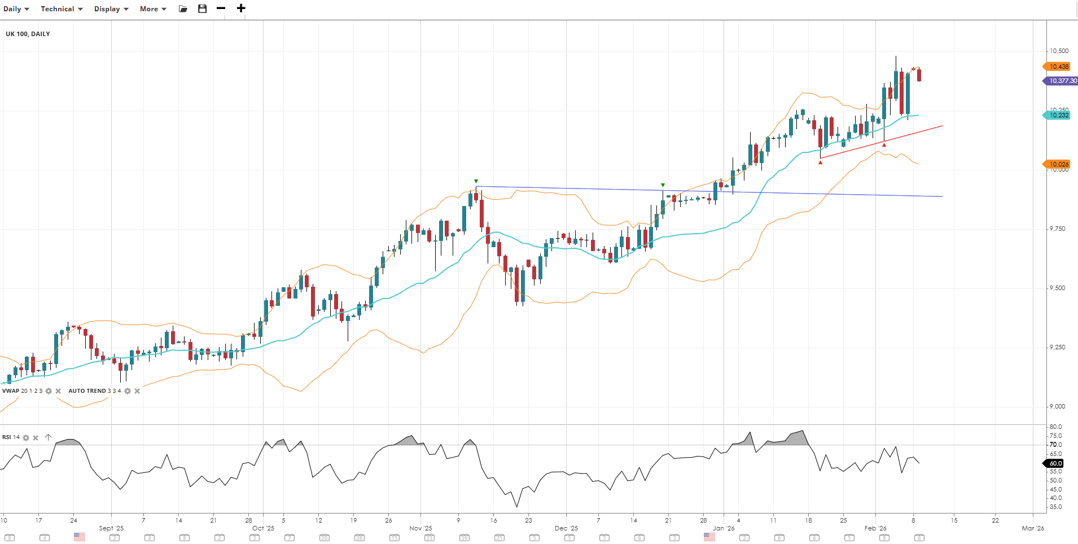Click the US flag event near Aug 24
This screenshot has height=544, width=1078.
coord(80,537)
